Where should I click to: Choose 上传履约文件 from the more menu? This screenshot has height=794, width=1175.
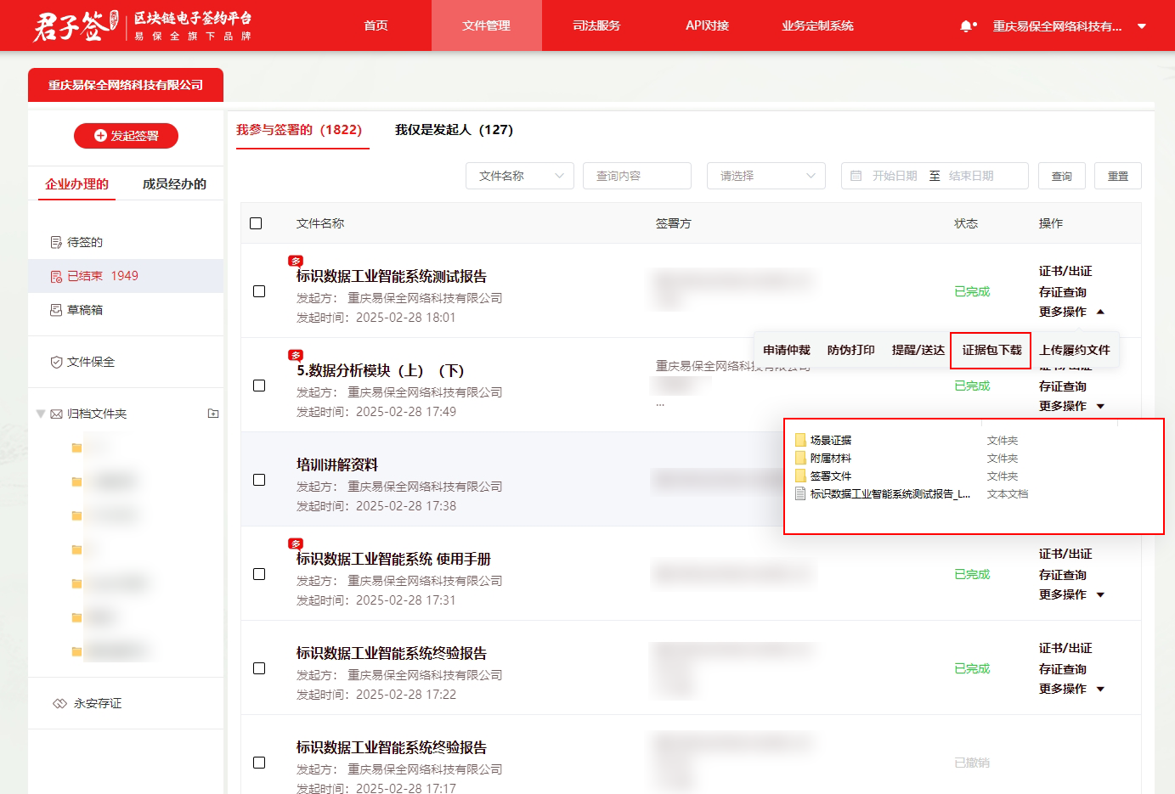click(1075, 350)
